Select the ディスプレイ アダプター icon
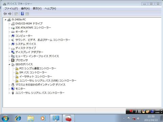Image resolution: width=163 pixels, height=122 pixels. [13, 52]
